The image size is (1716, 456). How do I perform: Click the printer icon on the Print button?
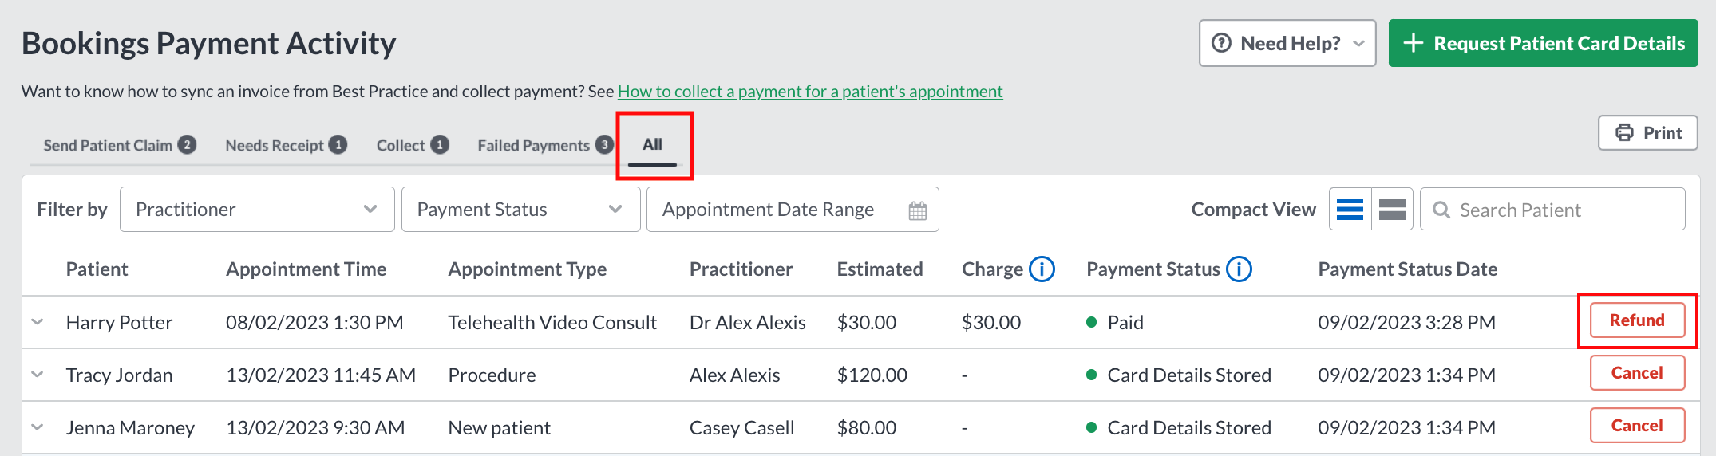coord(1624,133)
